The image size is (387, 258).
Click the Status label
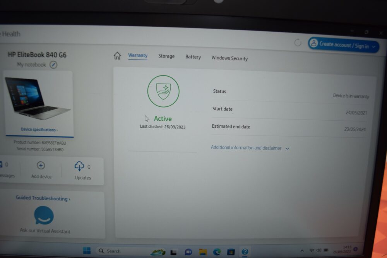[x=219, y=91]
